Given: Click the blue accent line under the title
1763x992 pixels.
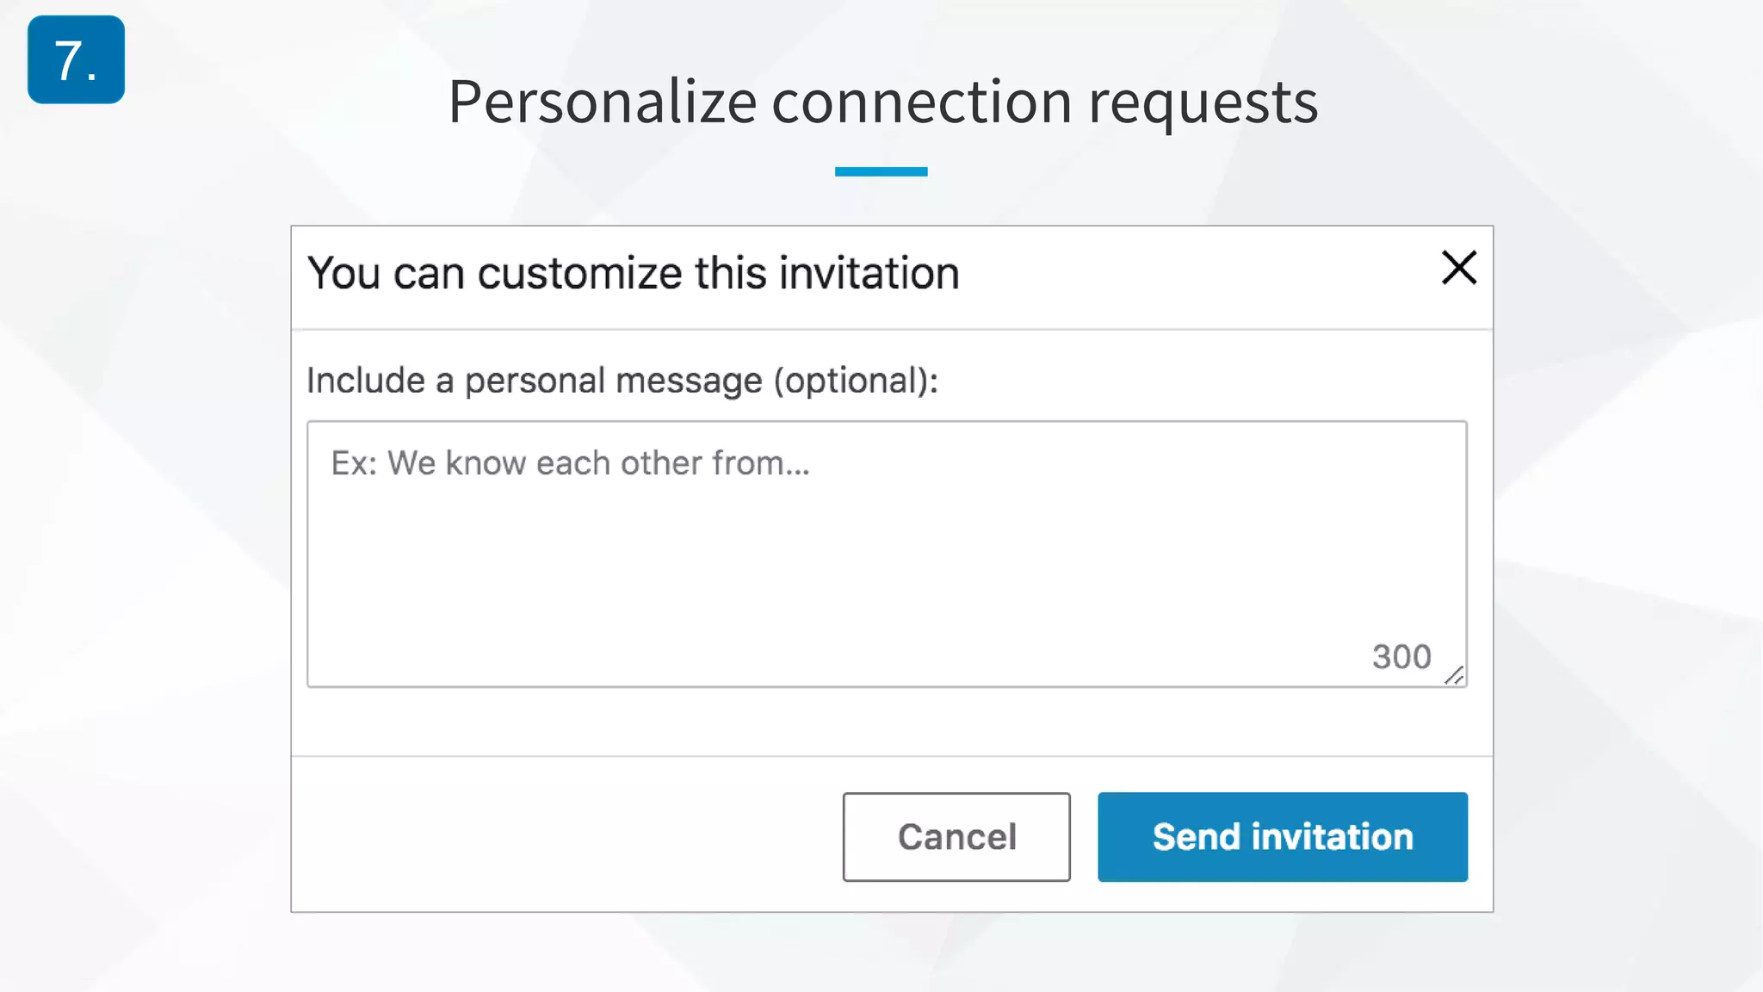Looking at the screenshot, I should pyautogui.click(x=881, y=171).
